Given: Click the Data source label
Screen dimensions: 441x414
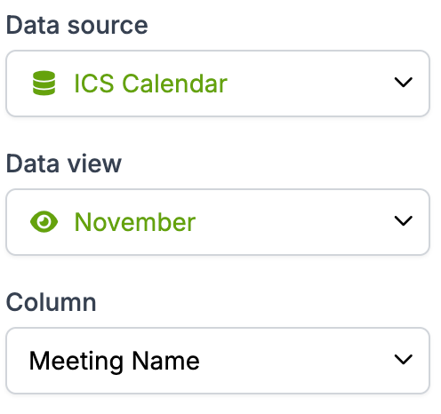Looking at the screenshot, I should [76, 25].
